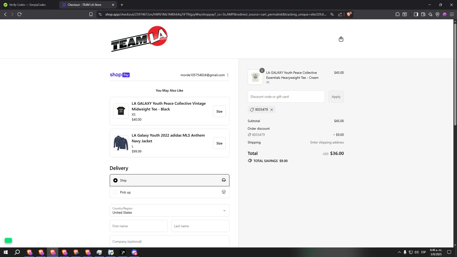Focus the Last name field

tap(200, 226)
